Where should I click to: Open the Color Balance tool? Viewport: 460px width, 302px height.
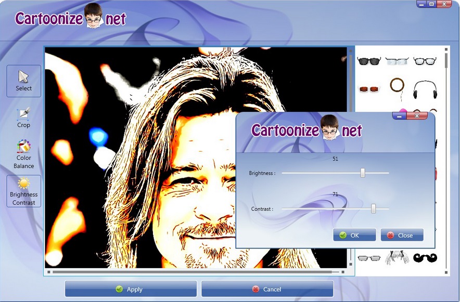(x=24, y=154)
